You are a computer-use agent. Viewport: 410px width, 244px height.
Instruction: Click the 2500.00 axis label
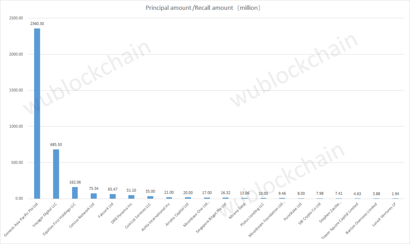click(16, 18)
